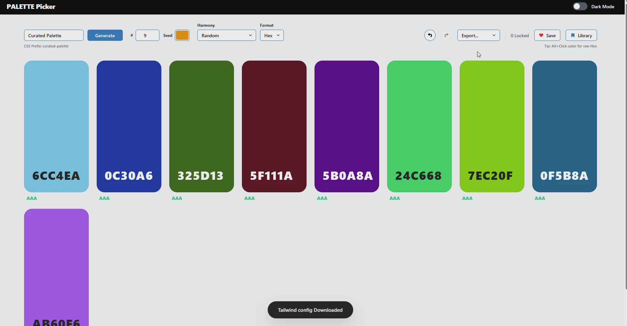Click the 0 Locked counter text
Image resolution: width=627 pixels, height=326 pixels.
[520, 36]
